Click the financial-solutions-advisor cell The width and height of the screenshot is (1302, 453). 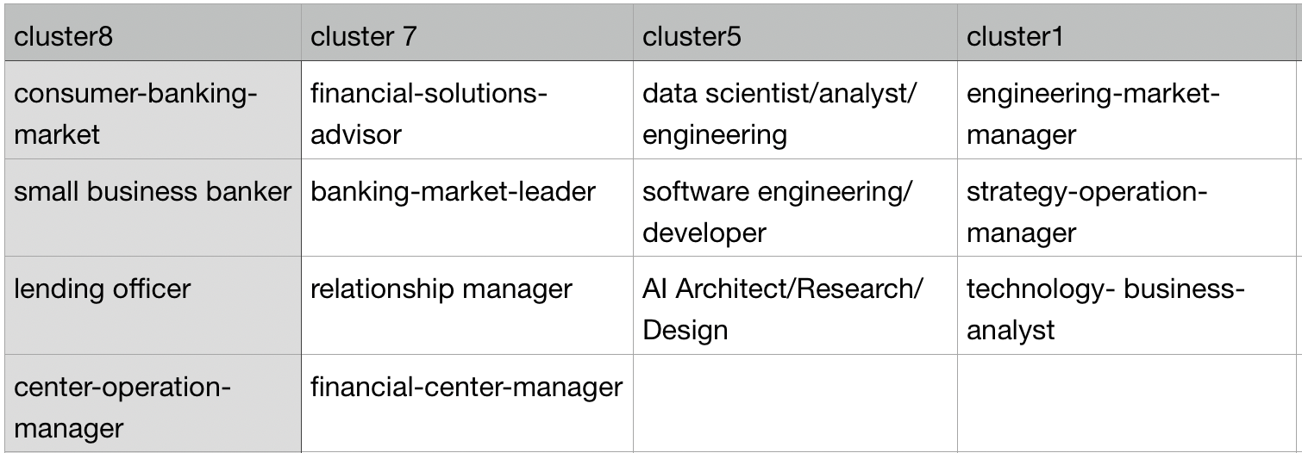point(466,113)
